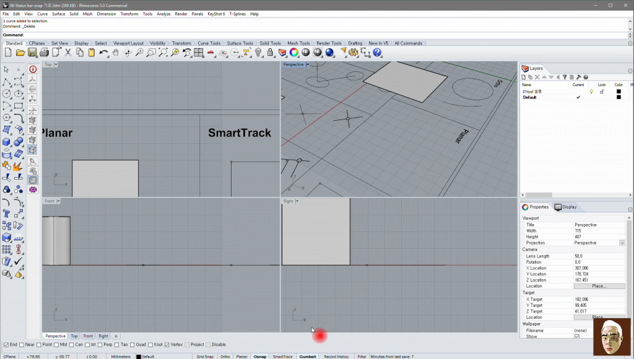Image resolution: width=634 pixels, height=359 pixels.
Task: Create a new file with the New icon
Action: coord(8,53)
